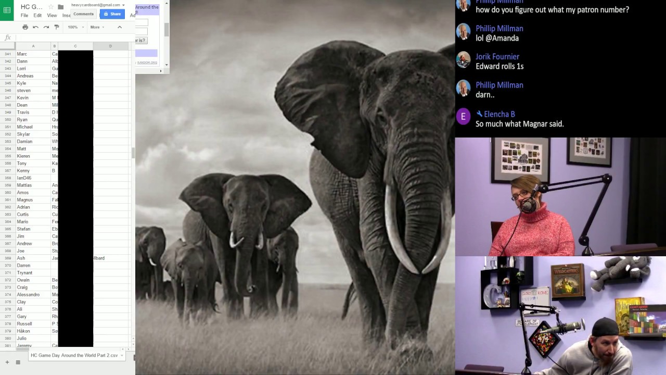Select row header 375
Image resolution: width=666 pixels, height=375 pixels.
tap(8, 302)
